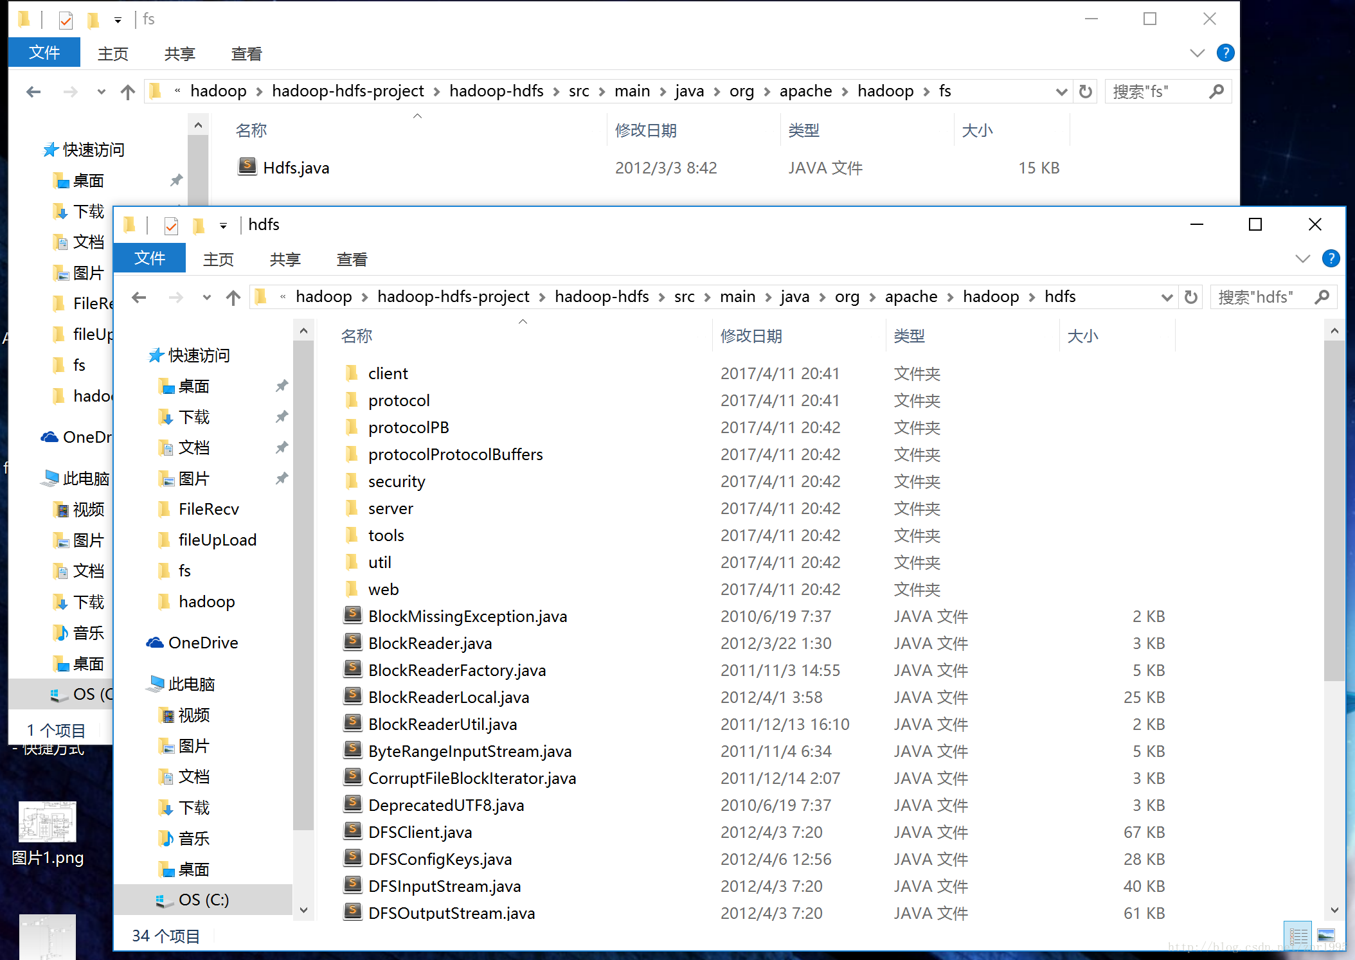Open quick access toolbar dropdown in hdfs window
This screenshot has height=960, width=1355.
pos(223,226)
